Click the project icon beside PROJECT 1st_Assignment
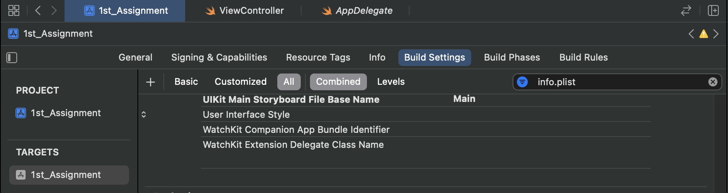 (21, 113)
